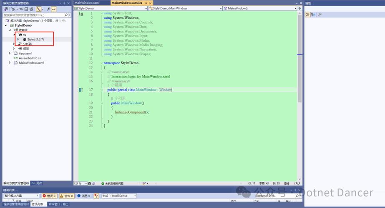The image size is (385, 208).
Task: Click the alphabetical sort icon in Properties panel
Action: (313, 15)
